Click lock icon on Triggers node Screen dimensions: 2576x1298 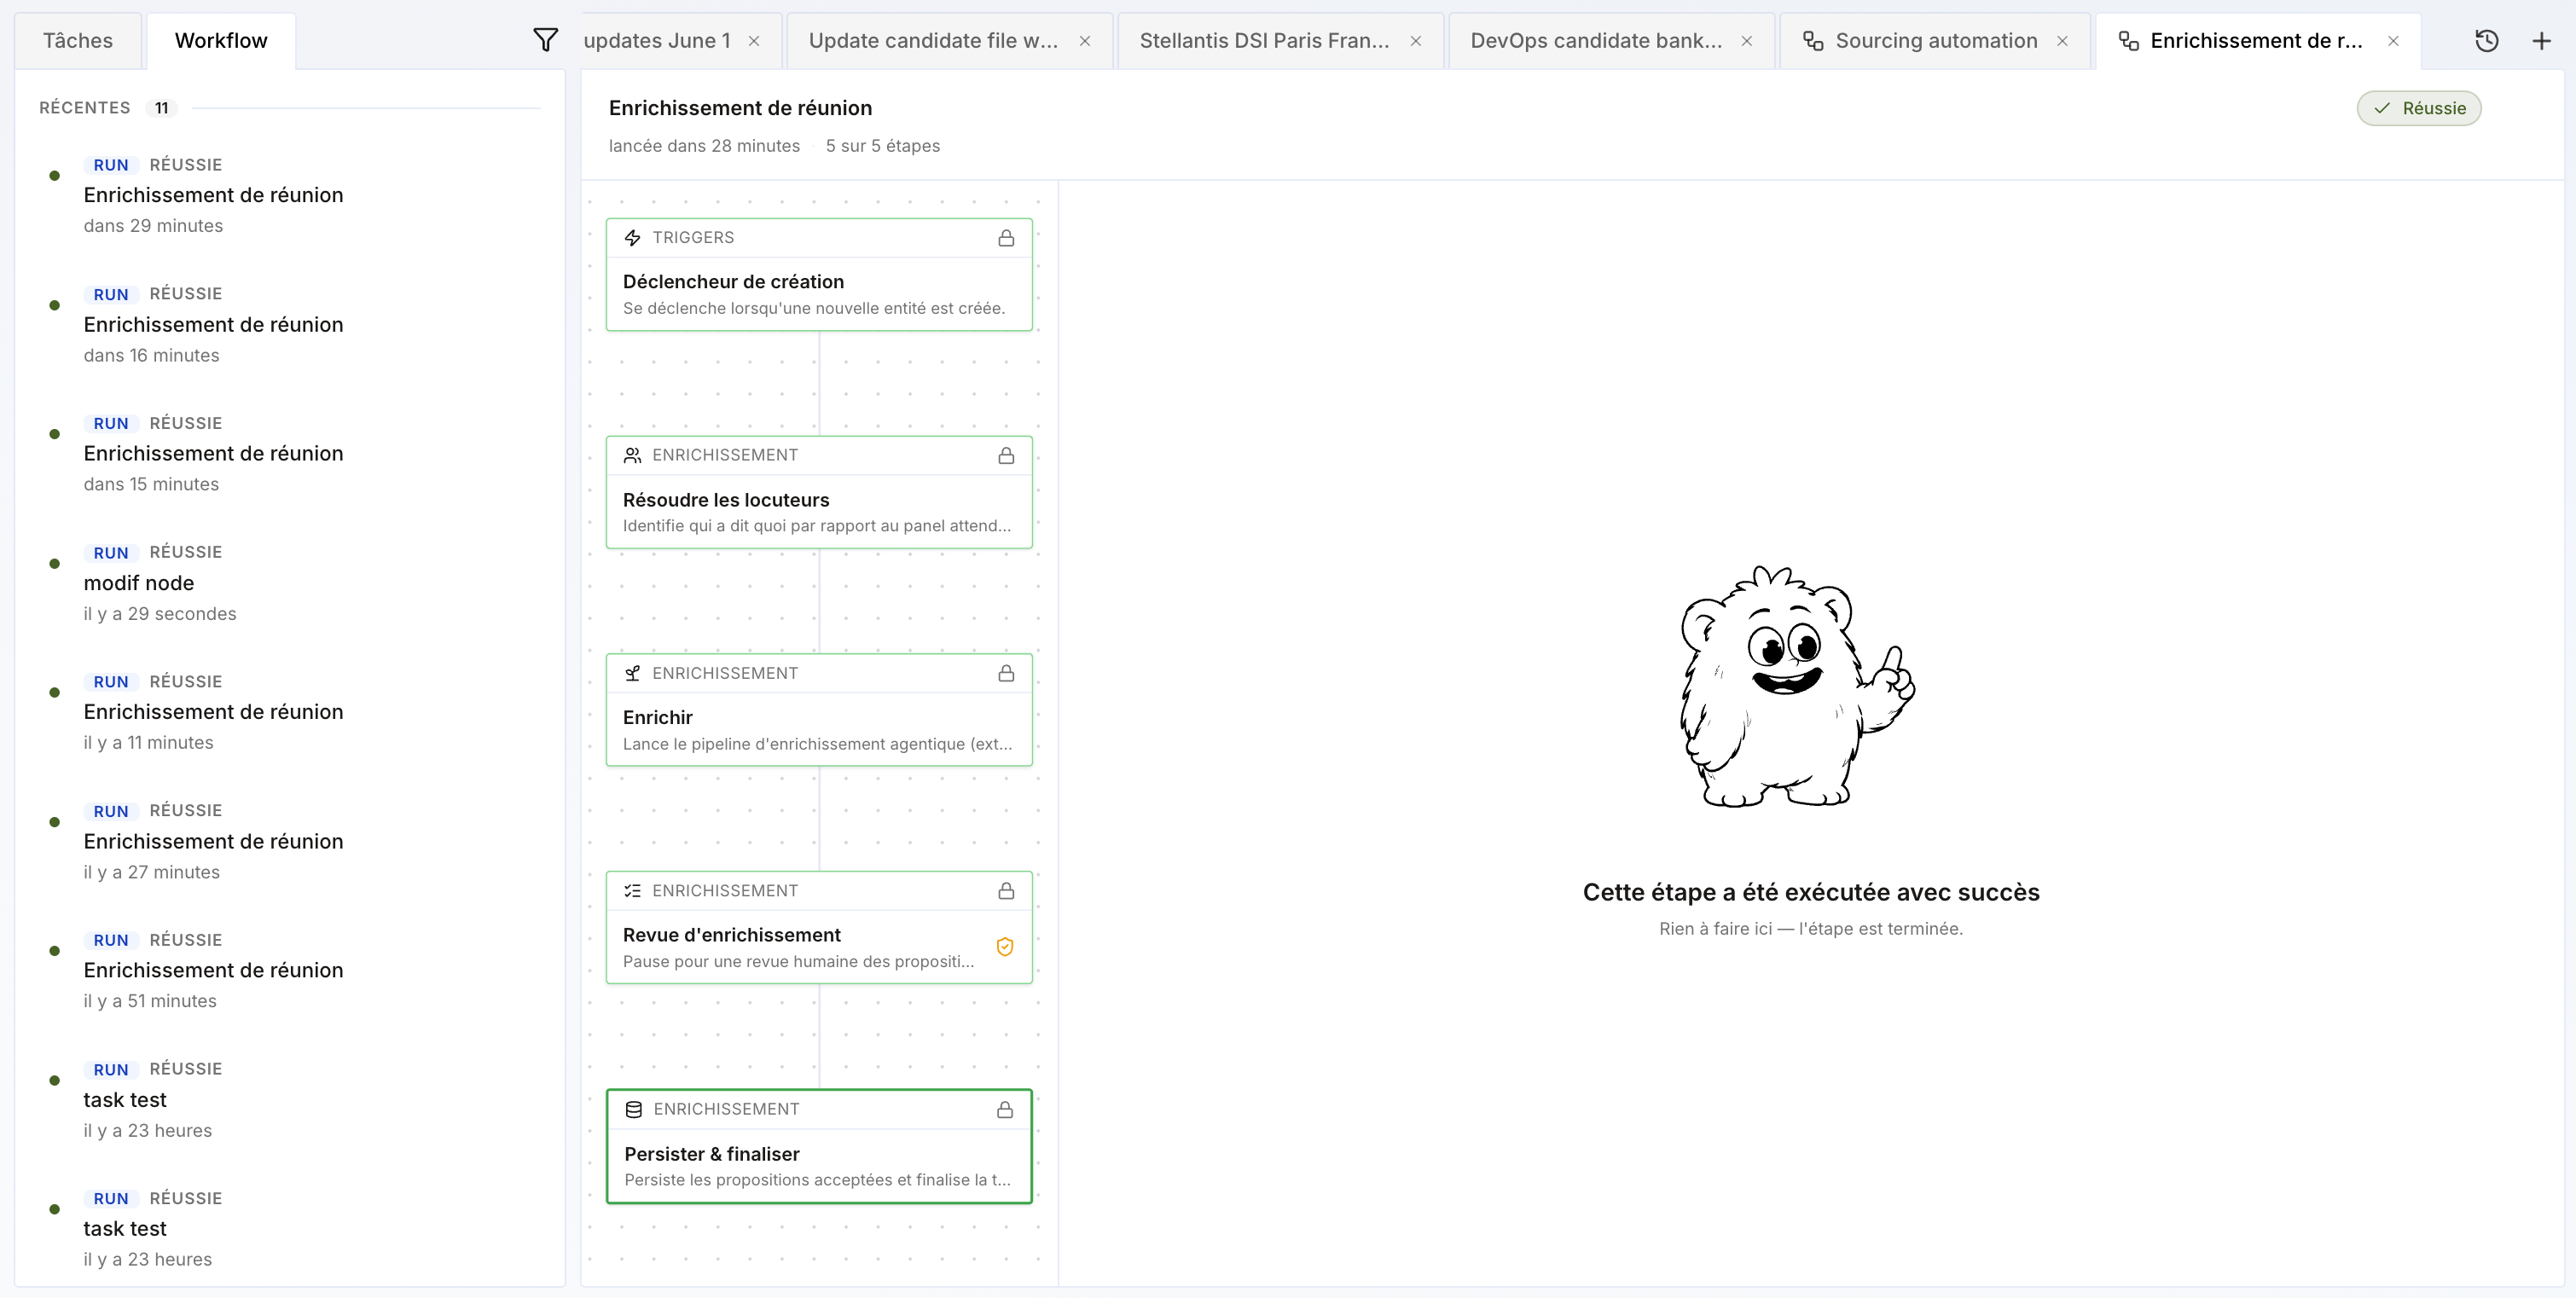(x=1006, y=238)
